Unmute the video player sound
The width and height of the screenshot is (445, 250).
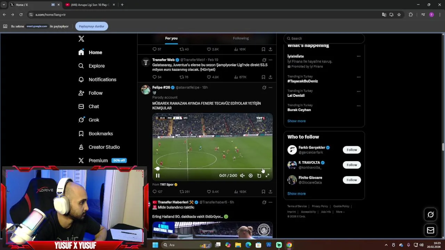pos(242,176)
